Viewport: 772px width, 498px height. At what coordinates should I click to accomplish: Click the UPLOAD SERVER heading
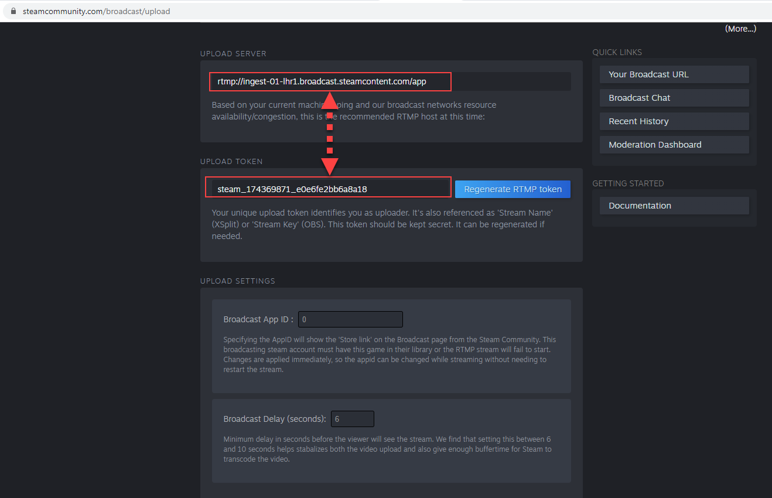233,53
